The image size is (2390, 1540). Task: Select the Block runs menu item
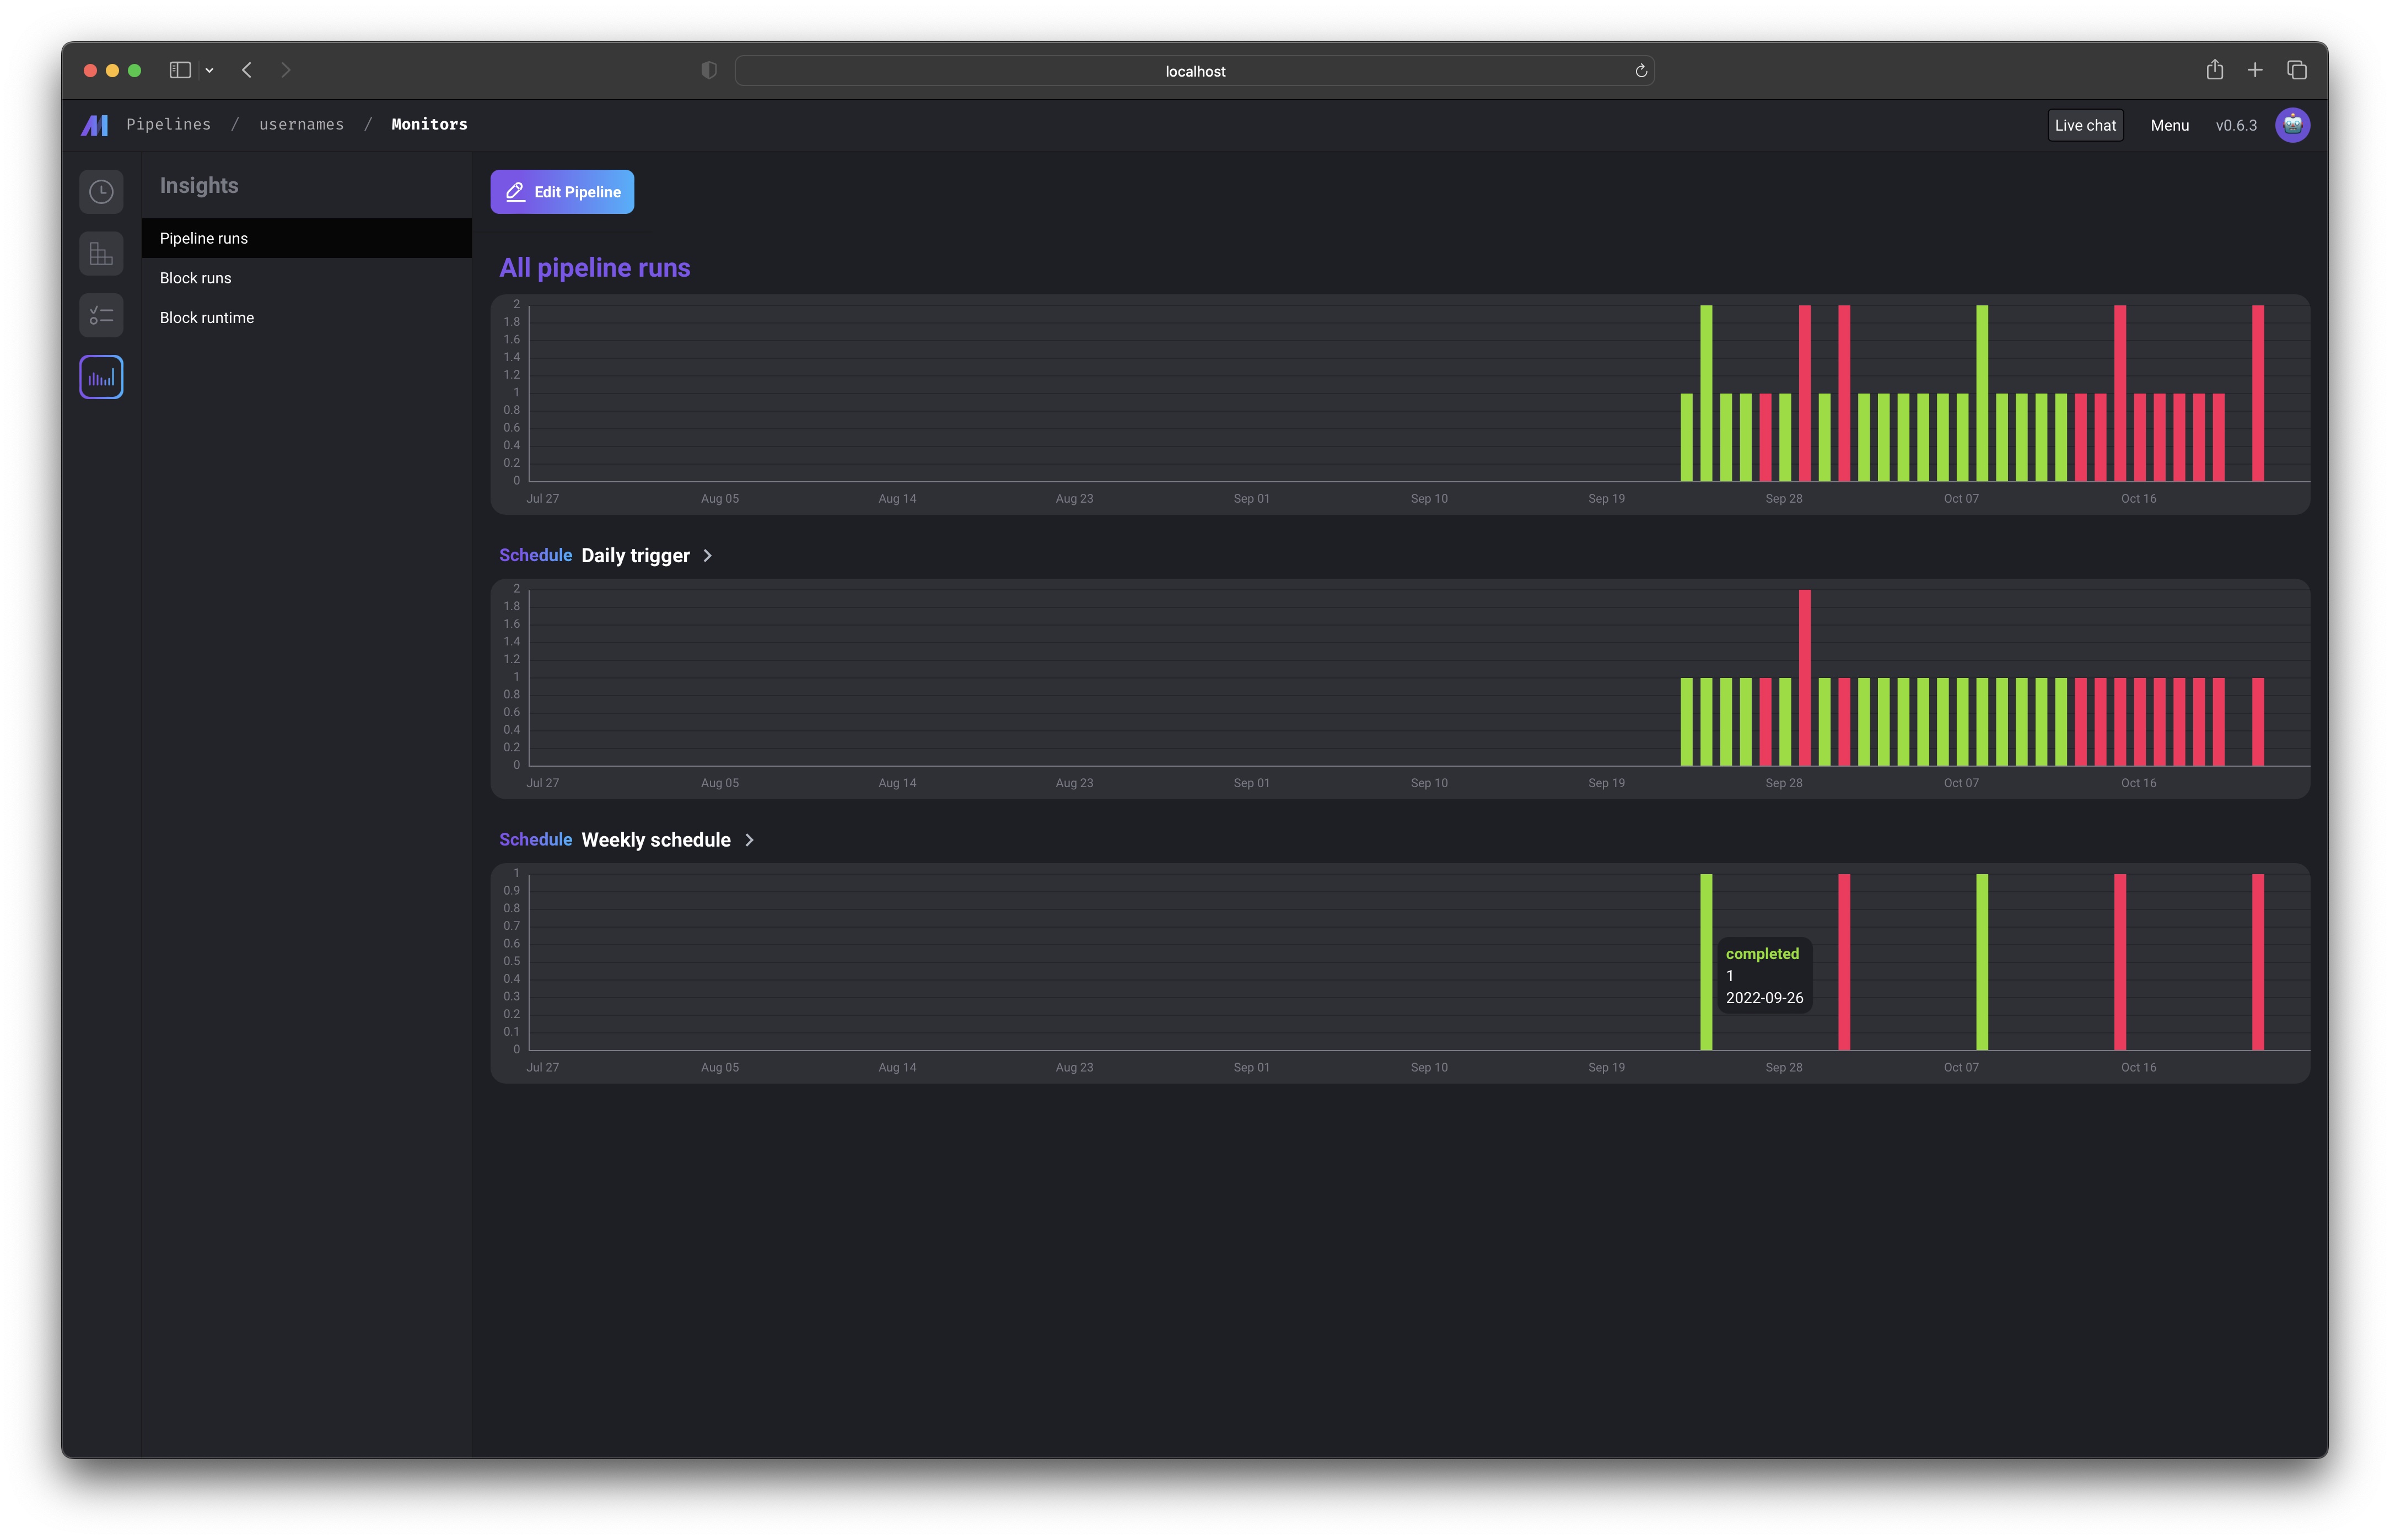coord(195,278)
